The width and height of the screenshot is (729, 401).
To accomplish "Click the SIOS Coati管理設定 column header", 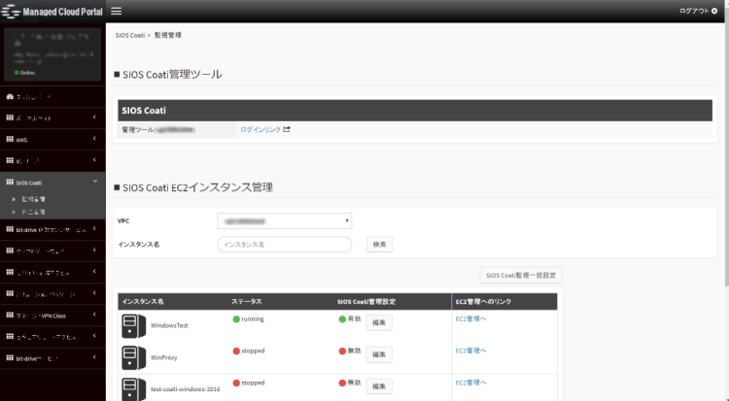I will [x=366, y=302].
